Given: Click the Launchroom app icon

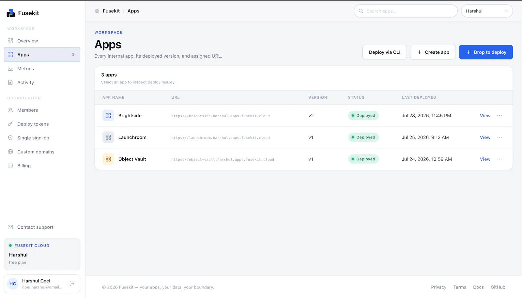Looking at the screenshot, I should (x=108, y=137).
